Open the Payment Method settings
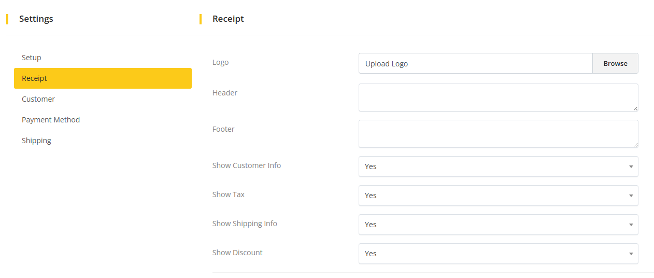Screen dimensions: 654x278 (51, 120)
